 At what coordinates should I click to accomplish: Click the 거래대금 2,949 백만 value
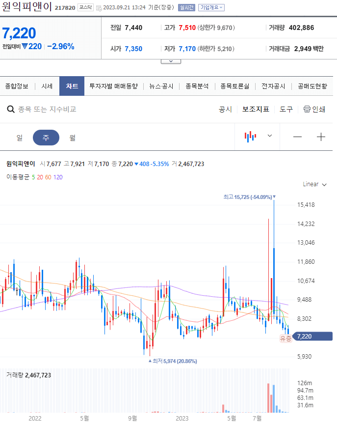tap(309, 49)
